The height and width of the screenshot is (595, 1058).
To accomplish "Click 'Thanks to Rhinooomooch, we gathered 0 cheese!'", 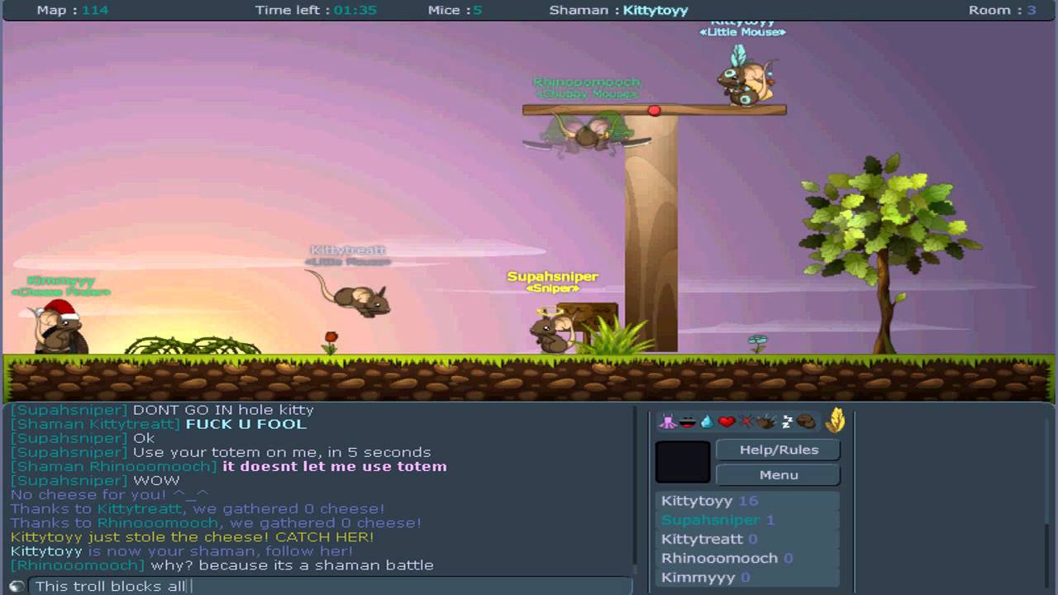I will pos(216,523).
